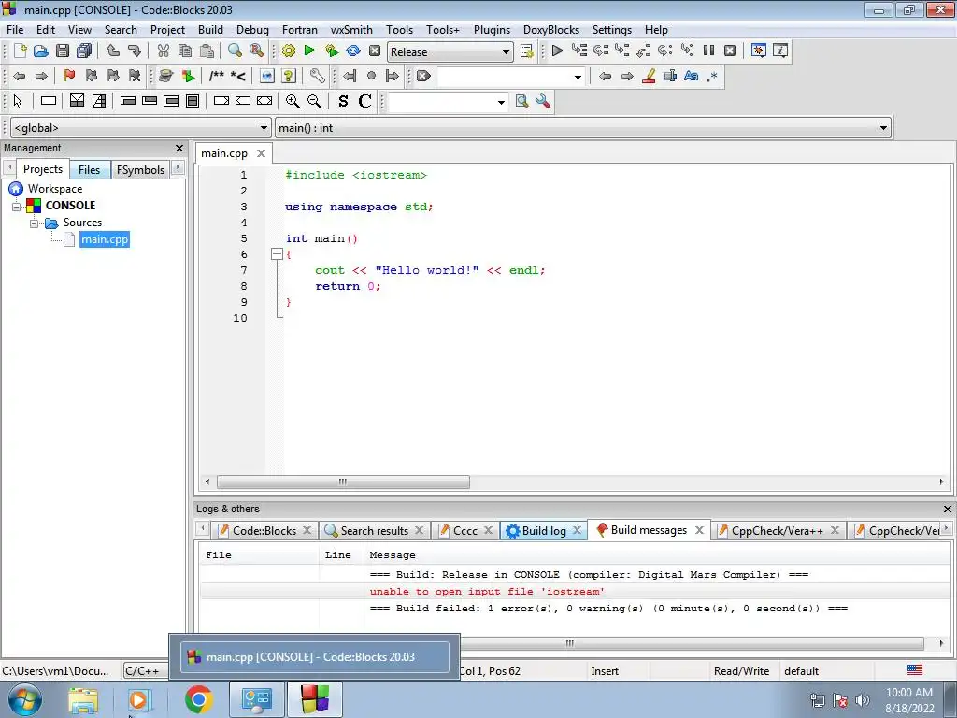Click the Undo arrow icon
This screenshot has width=957, height=718.
113,50
